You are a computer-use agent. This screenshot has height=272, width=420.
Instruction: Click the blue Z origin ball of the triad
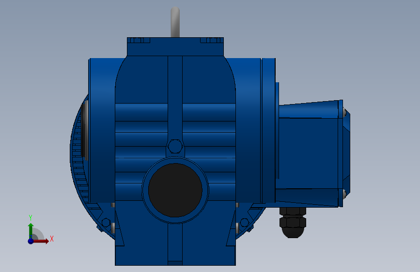[x=31, y=241]
